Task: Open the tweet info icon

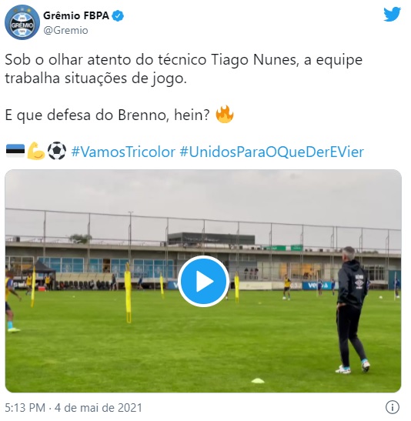Action: pos(393,407)
